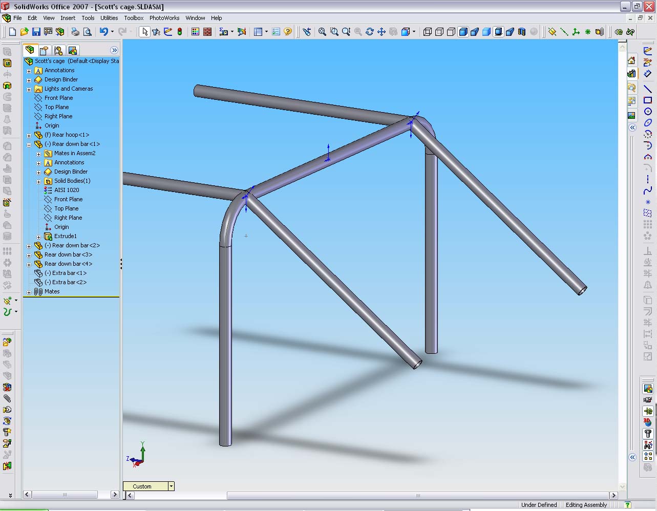Click the horizontal scrollbar under the viewport

click(x=418, y=495)
